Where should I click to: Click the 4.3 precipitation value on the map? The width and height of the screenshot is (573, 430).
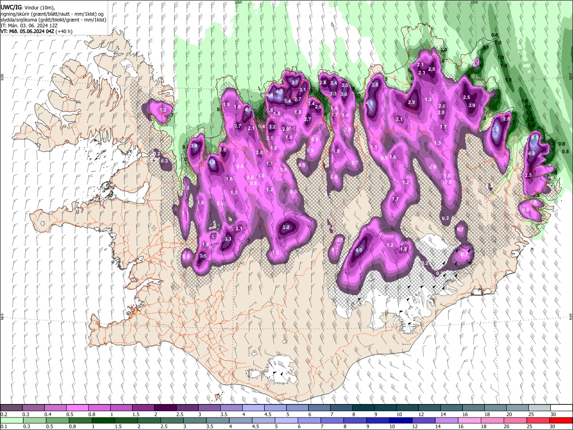(x=370, y=103)
